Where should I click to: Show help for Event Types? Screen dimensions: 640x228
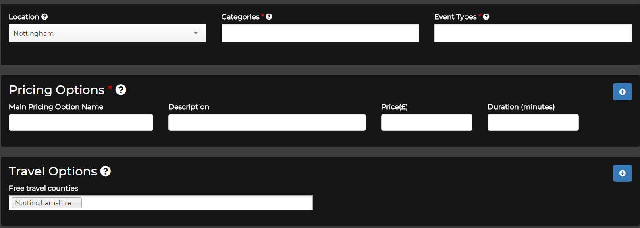click(486, 17)
